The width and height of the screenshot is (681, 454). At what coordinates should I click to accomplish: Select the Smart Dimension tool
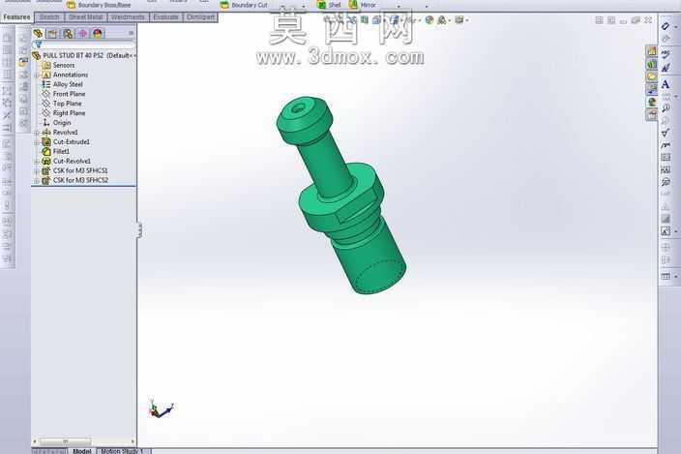pos(666,26)
